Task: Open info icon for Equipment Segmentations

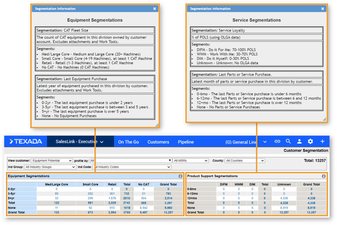Action: (x=180, y=176)
